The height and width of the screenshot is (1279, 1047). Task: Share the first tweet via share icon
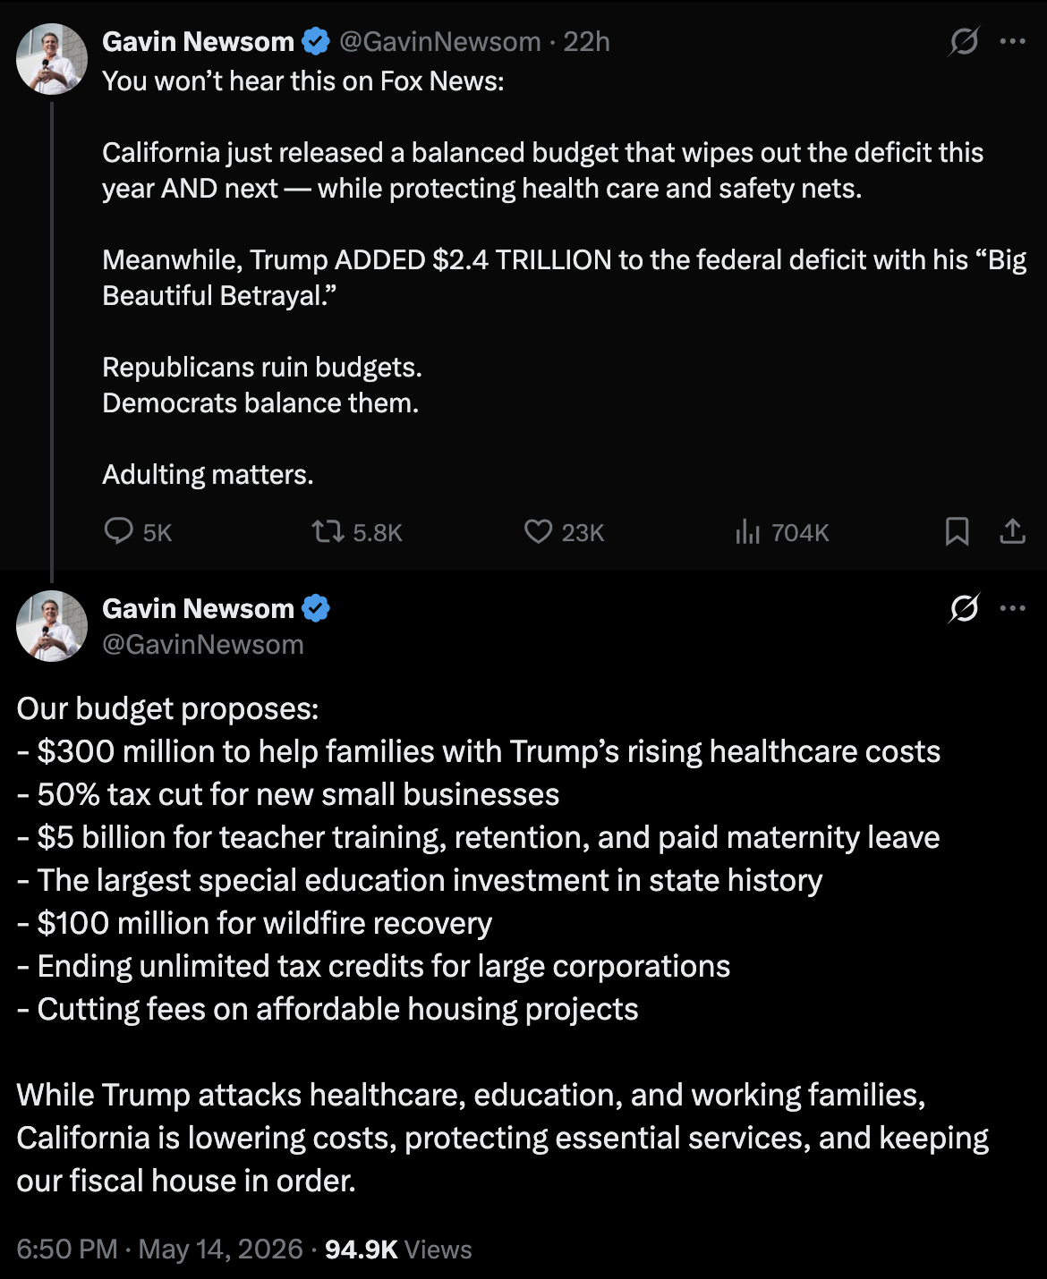click(x=1012, y=531)
